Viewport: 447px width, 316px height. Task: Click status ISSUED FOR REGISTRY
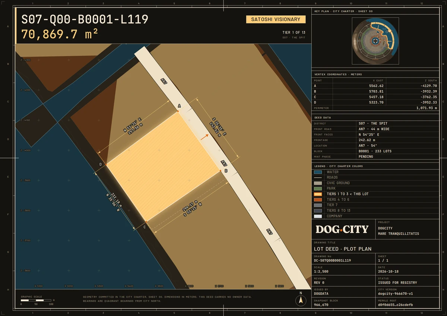coord(397,282)
